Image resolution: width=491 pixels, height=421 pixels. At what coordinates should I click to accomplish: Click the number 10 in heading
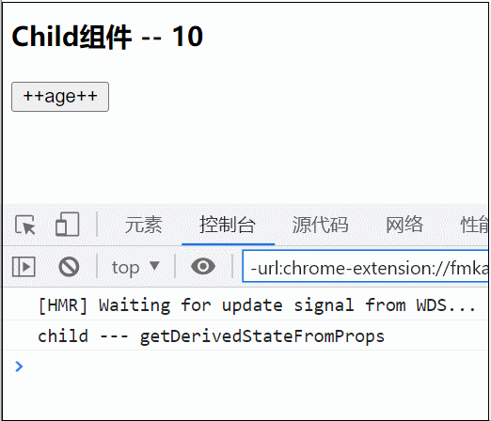(x=187, y=37)
